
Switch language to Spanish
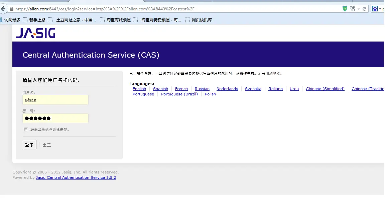pos(160,89)
